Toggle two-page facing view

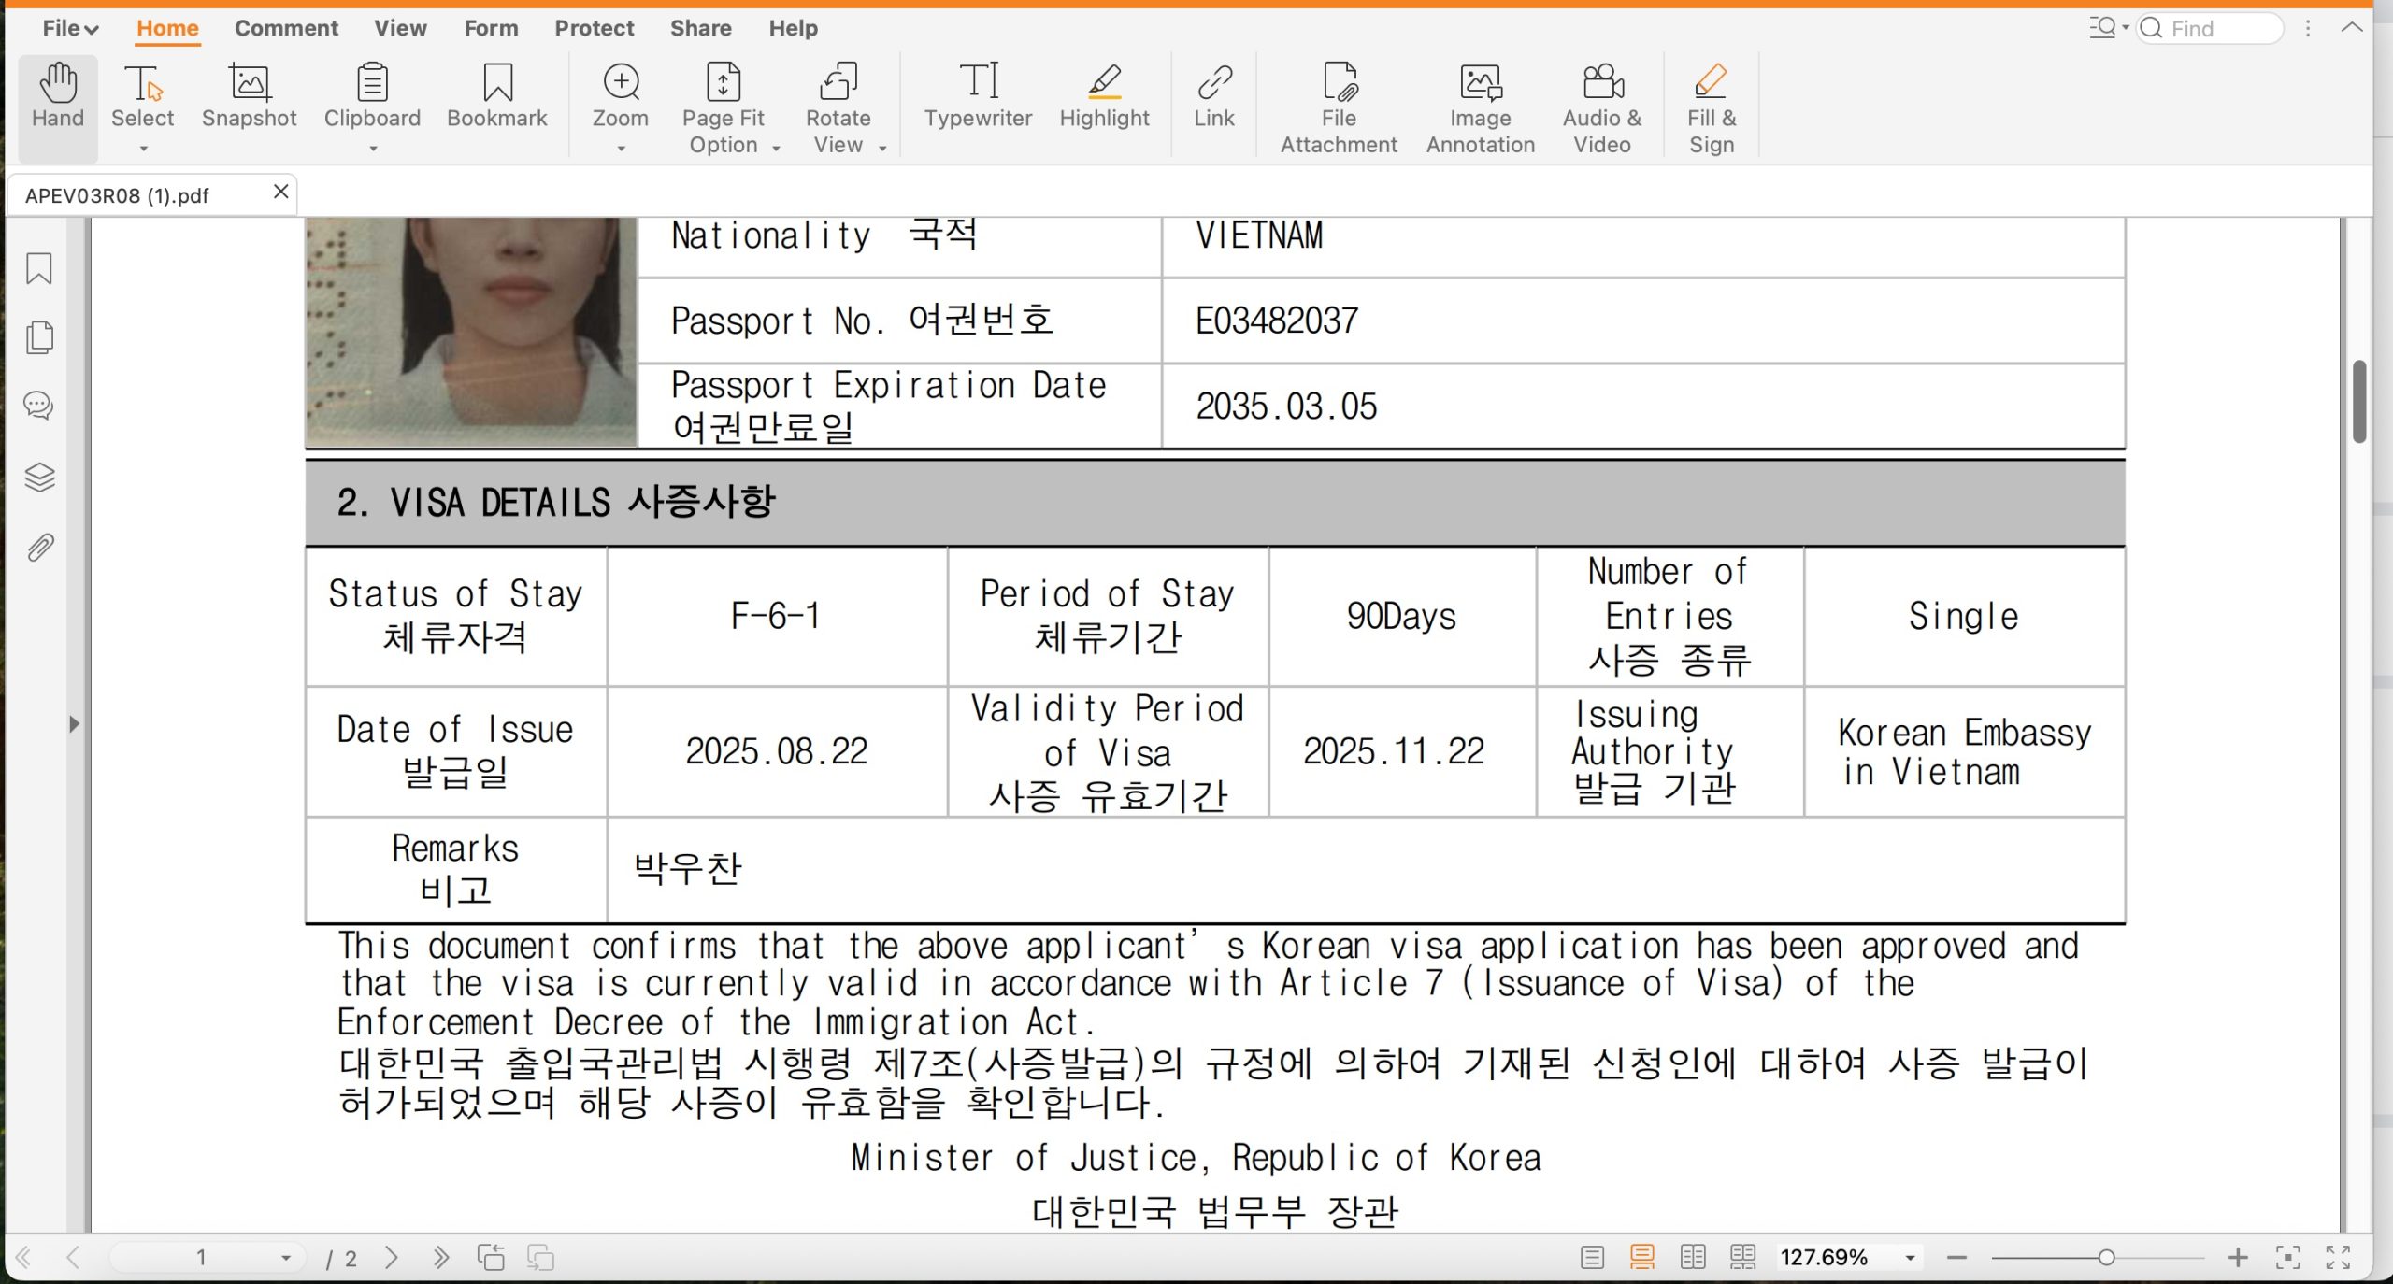tap(1693, 1257)
